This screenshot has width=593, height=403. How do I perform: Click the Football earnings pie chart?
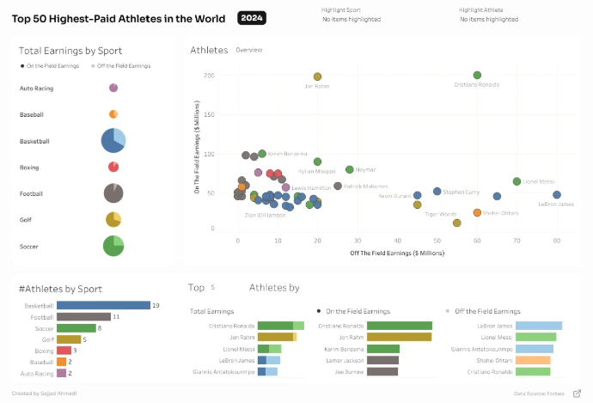[113, 193]
